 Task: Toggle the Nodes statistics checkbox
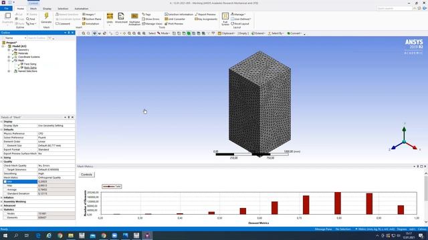tap(5, 213)
